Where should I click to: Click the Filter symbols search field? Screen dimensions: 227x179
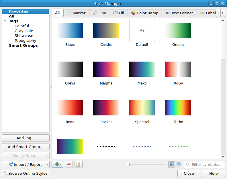point(206,164)
